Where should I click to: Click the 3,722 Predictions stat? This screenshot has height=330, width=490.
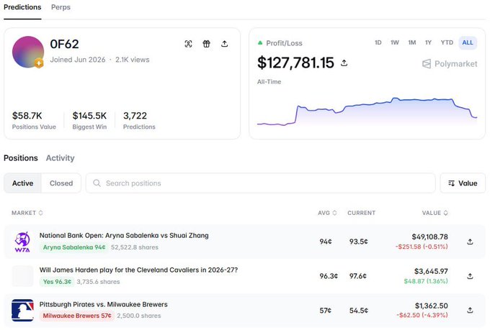[x=139, y=120]
